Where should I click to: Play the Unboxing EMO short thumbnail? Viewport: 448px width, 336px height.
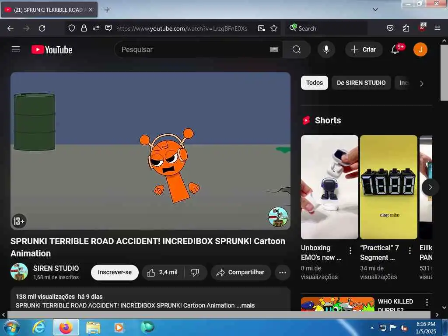[329, 187]
